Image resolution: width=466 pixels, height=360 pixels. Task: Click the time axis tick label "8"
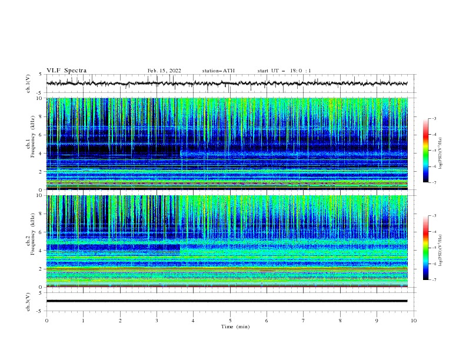tap(340, 321)
